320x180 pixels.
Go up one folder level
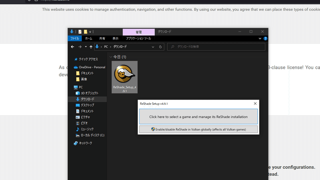91,47
